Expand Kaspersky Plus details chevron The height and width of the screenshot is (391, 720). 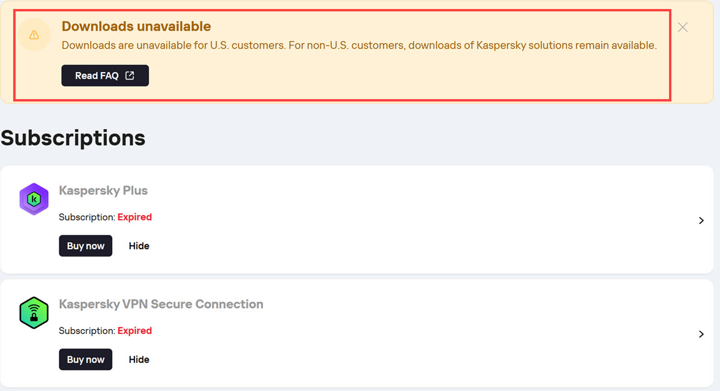pyautogui.click(x=701, y=220)
